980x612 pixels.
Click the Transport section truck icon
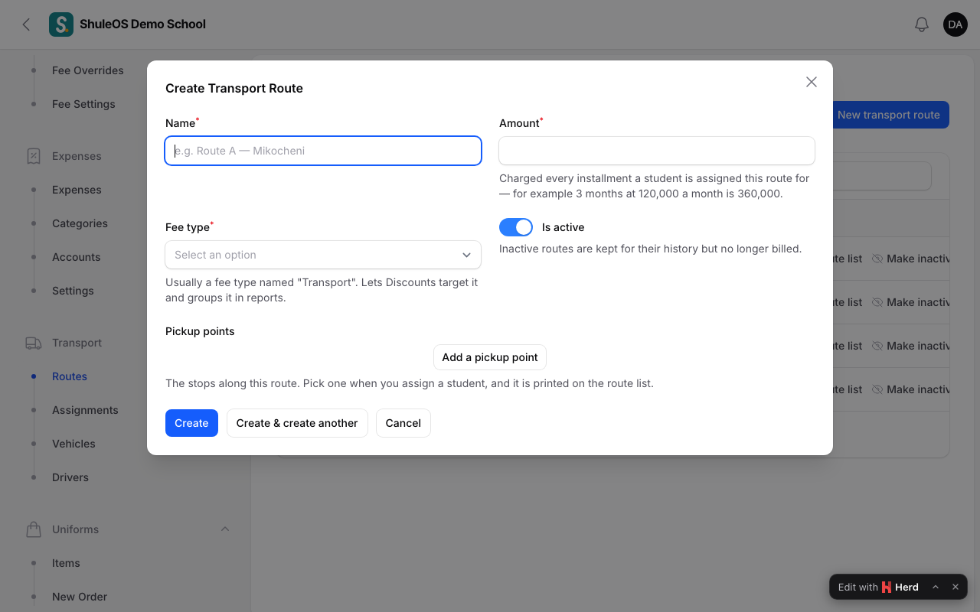click(34, 343)
